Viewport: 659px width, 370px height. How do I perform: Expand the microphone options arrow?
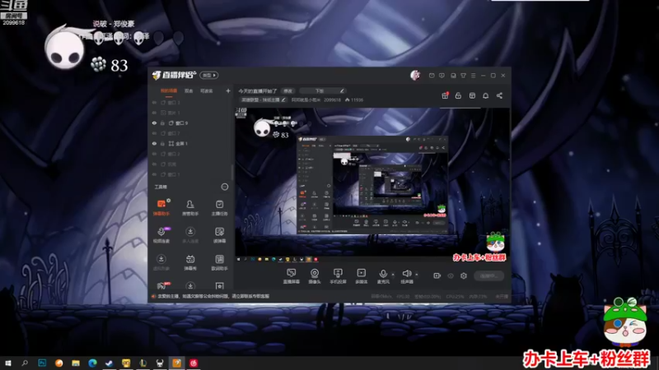coord(393,275)
